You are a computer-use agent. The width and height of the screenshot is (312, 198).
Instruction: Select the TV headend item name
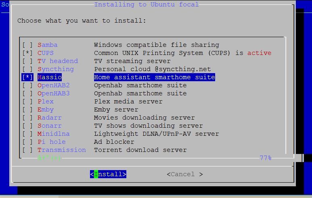tap(58, 61)
